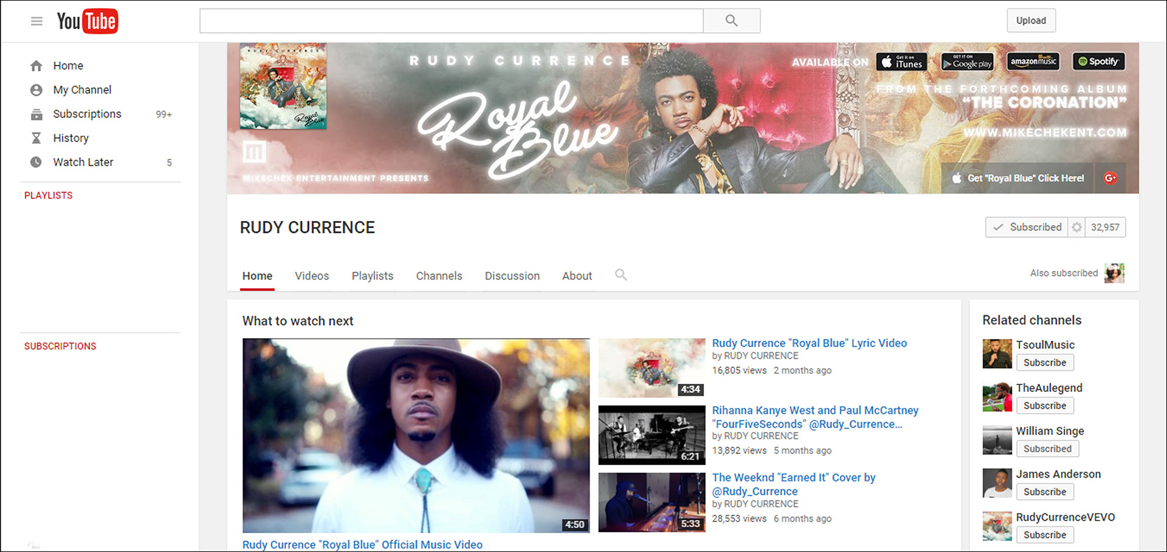Open William Singe channel avatar
Screen dimensions: 1167x552
[x=997, y=440]
